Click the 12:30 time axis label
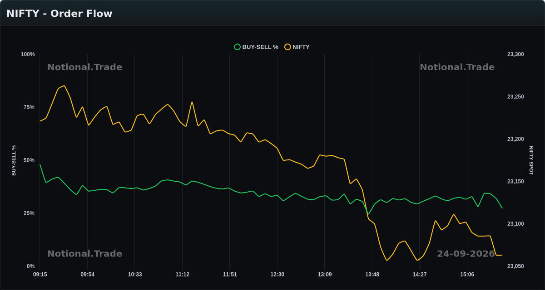 277,275
